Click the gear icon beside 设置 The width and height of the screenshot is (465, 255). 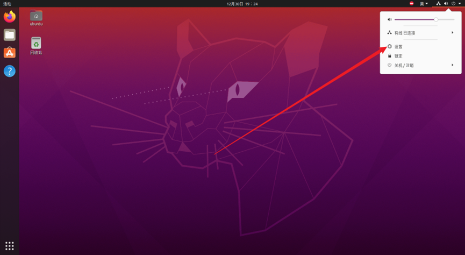(390, 47)
